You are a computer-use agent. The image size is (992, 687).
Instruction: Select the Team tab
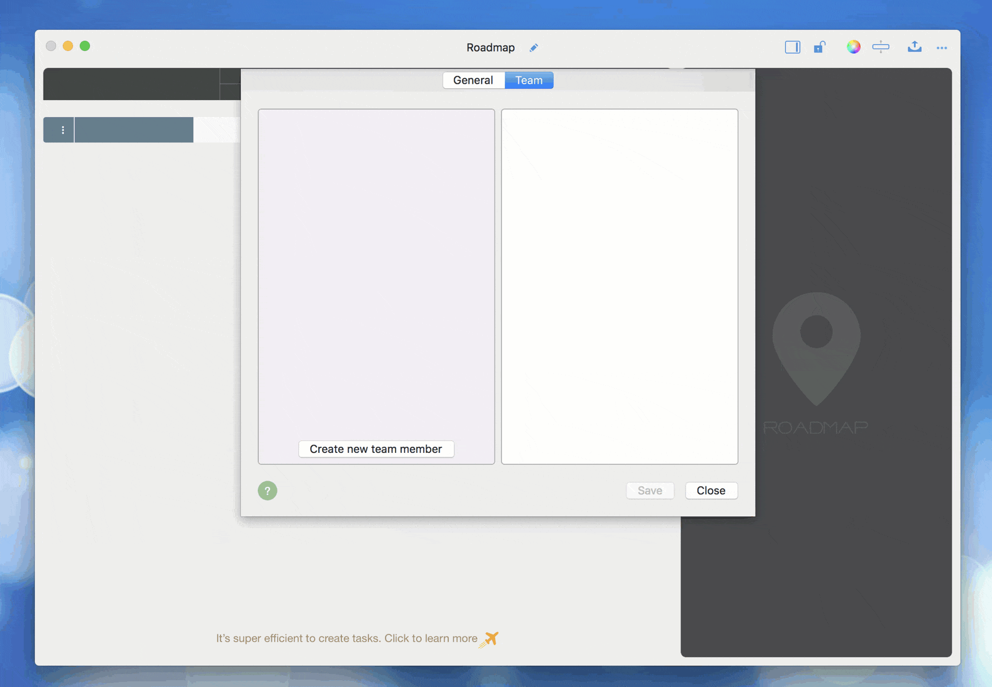[x=529, y=80]
